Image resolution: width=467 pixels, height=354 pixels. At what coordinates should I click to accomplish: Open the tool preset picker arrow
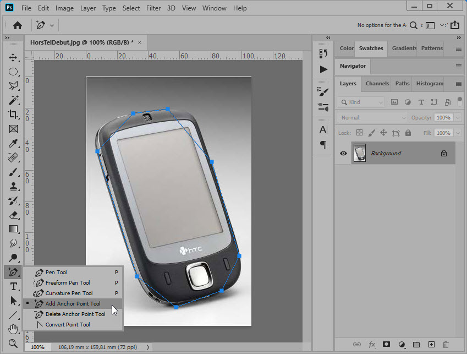point(52,26)
